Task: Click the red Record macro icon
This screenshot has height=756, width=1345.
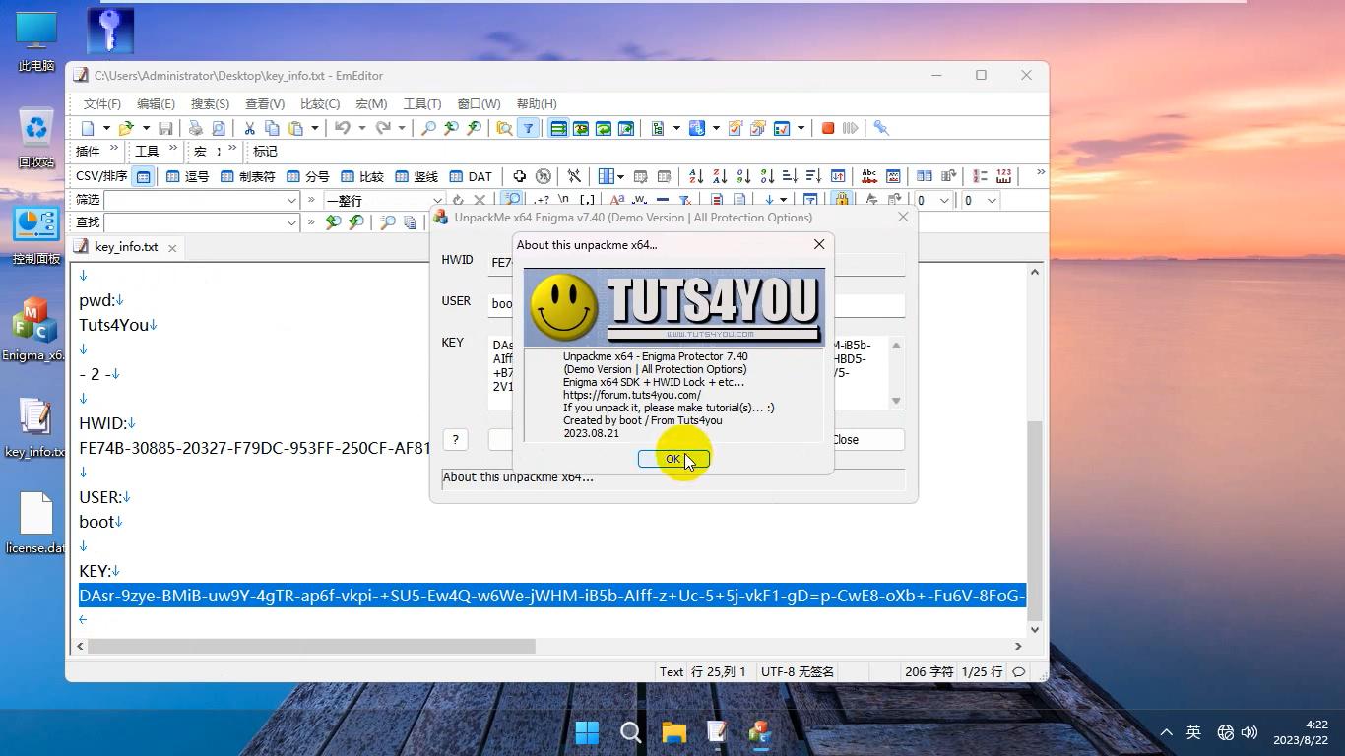Action: tap(828, 128)
